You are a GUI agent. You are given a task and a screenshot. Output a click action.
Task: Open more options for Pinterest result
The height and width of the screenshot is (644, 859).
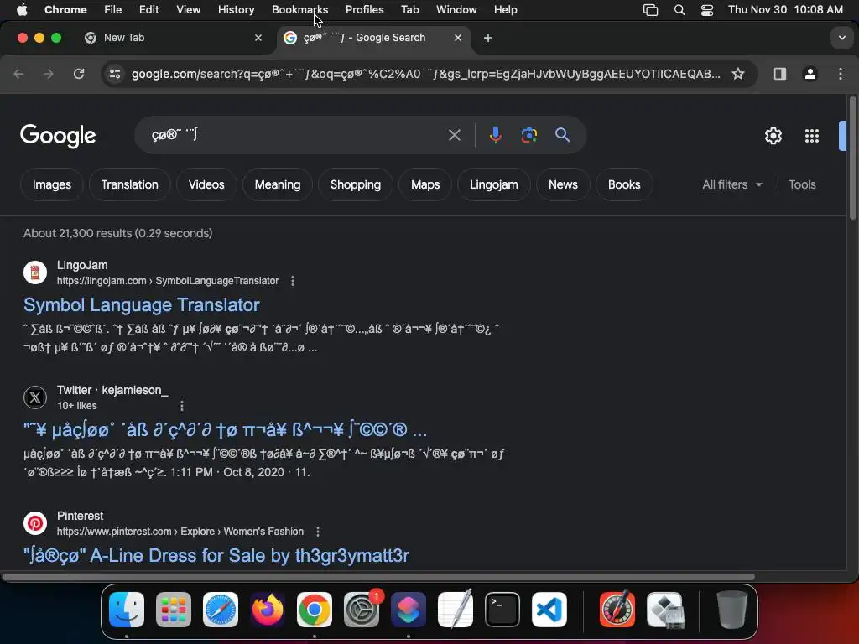click(x=318, y=532)
